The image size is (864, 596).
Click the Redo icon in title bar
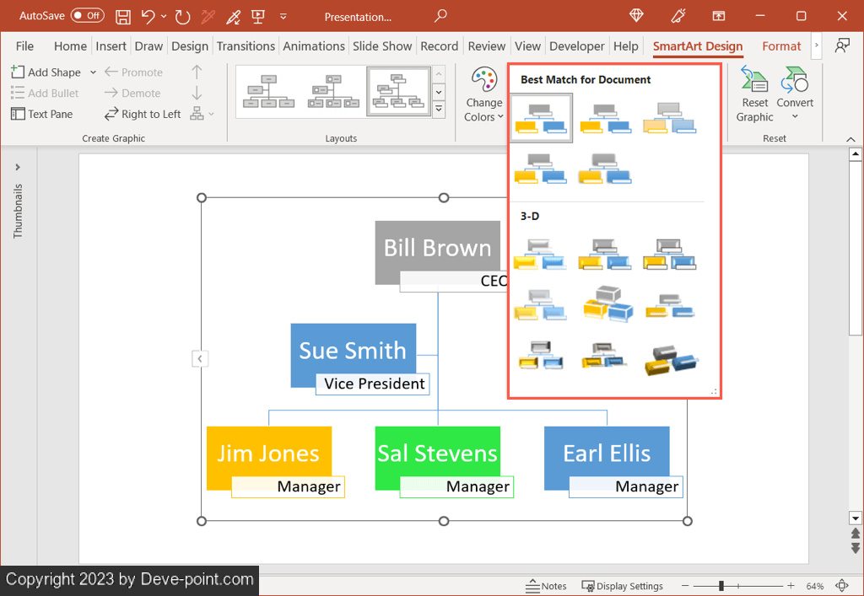182,16
